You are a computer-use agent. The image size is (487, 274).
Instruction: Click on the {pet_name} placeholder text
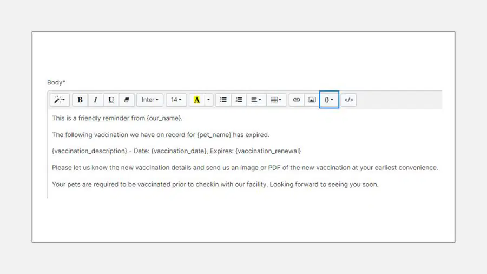214,135
